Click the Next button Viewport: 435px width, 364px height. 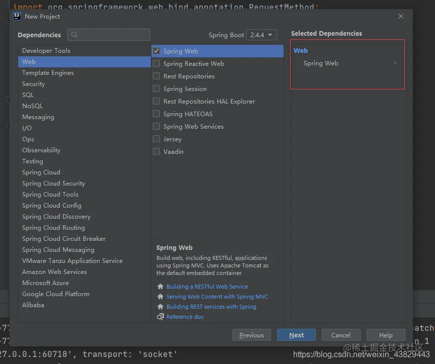tap(296, 335)
